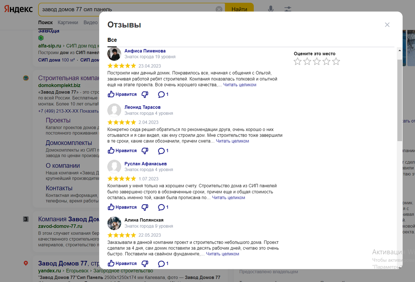Dislike Руслан Афанасьев's review
The width and height of the screenshot is (415, 282).
coord(145,207)
